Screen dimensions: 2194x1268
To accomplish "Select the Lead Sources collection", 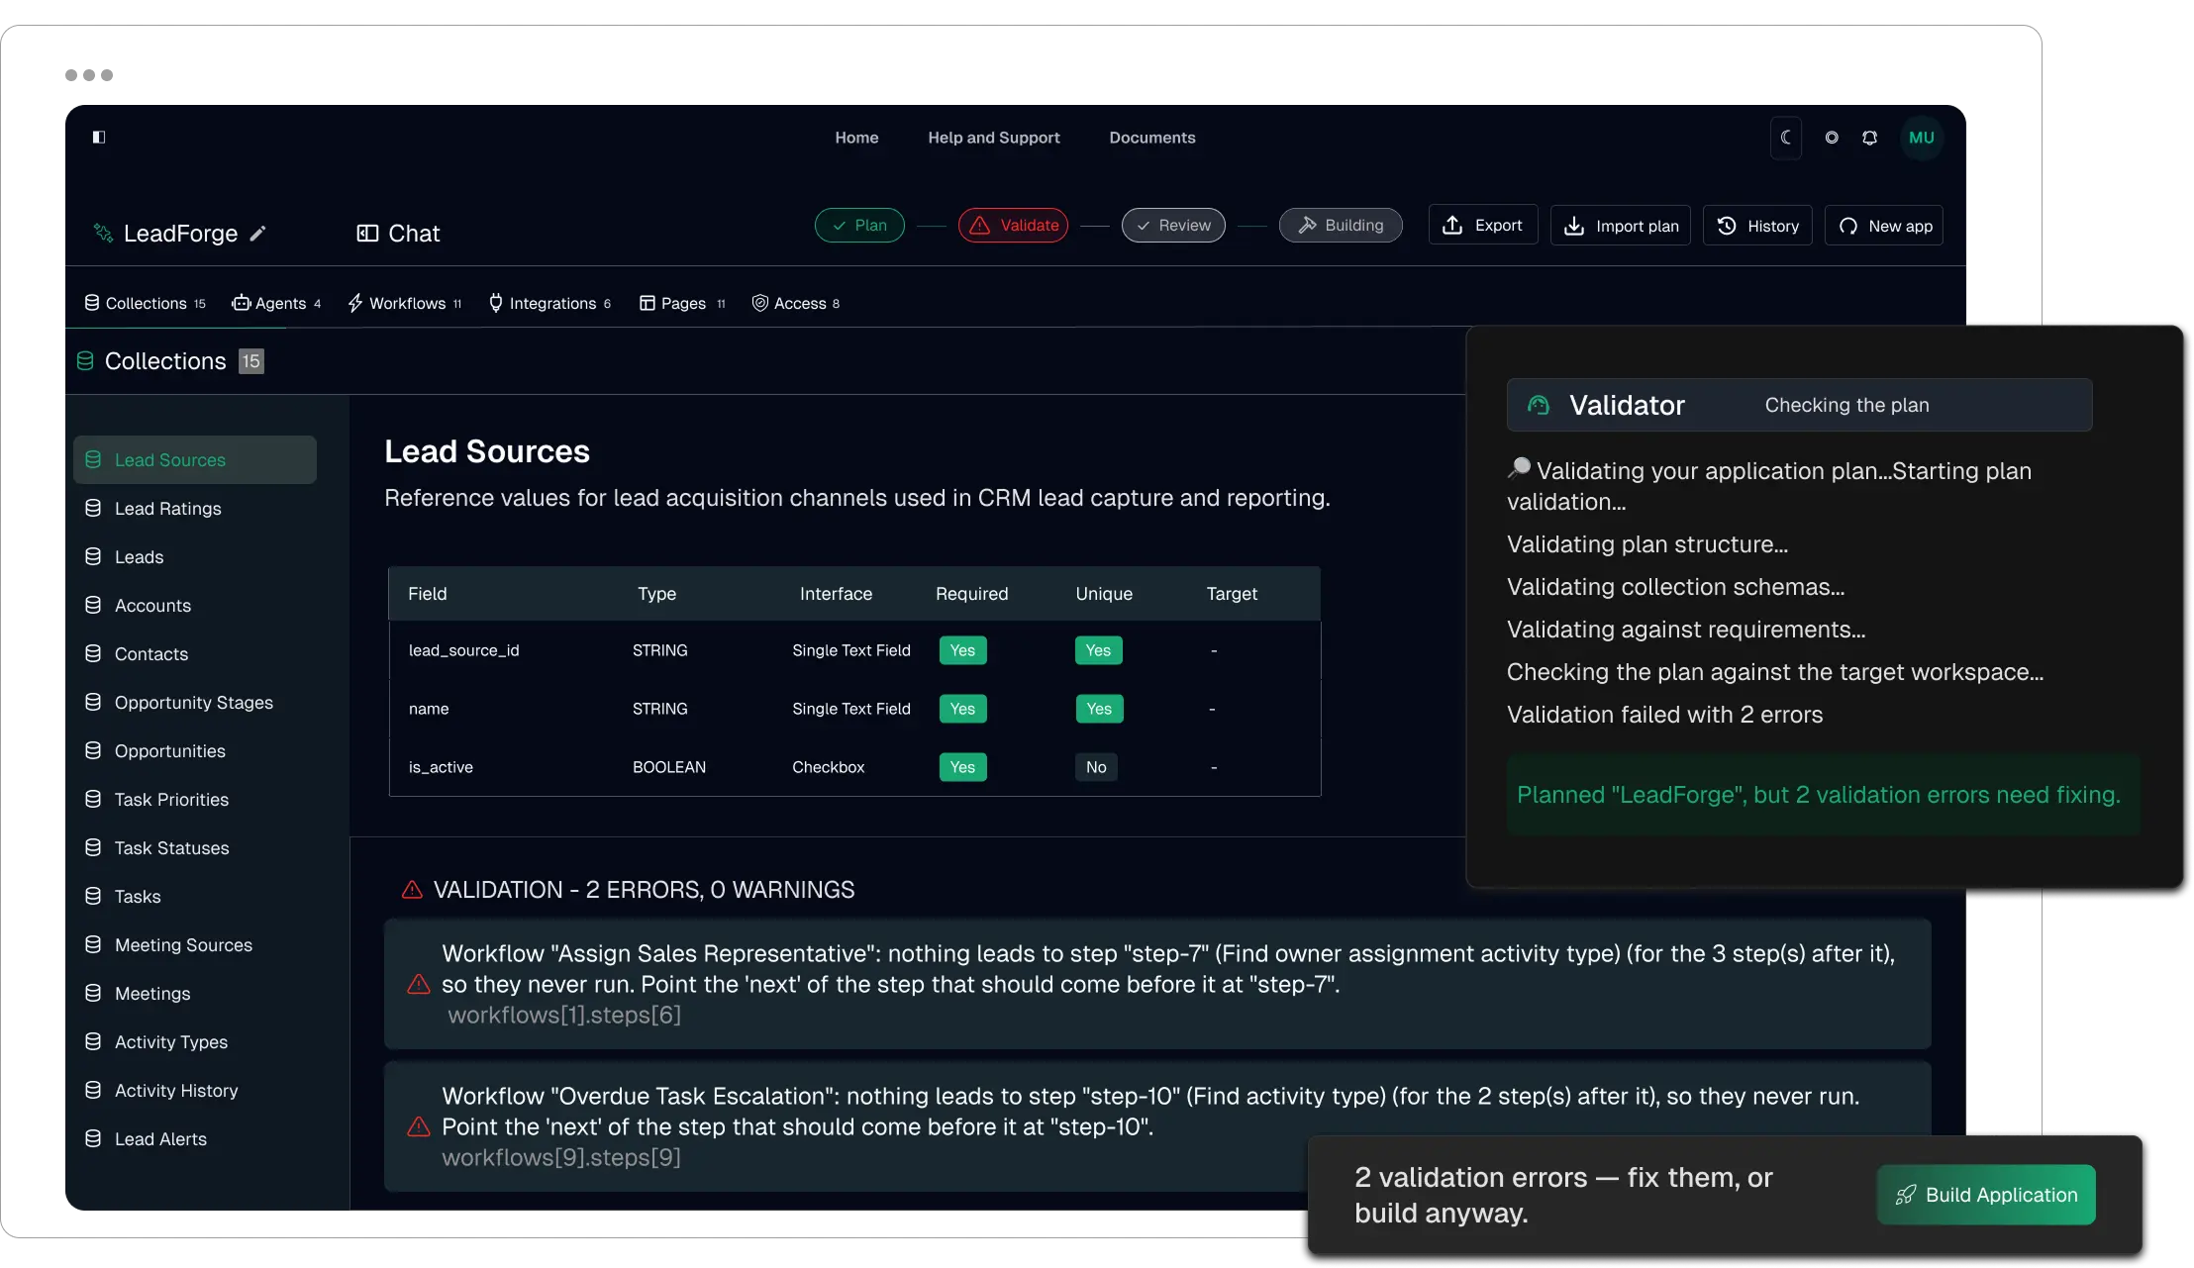I will pyautogui.click(x=195, y=460).
